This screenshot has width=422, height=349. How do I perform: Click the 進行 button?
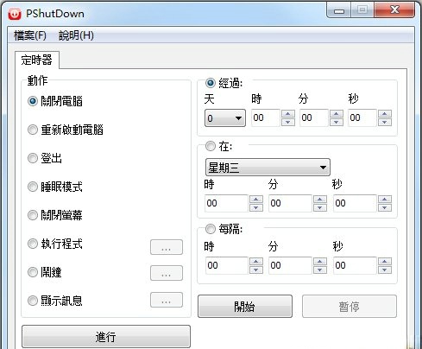[106, 337]
